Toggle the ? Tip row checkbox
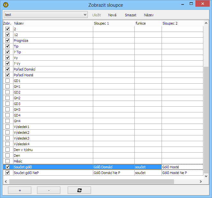Screen dimensions: 212x198 point(7,52)
